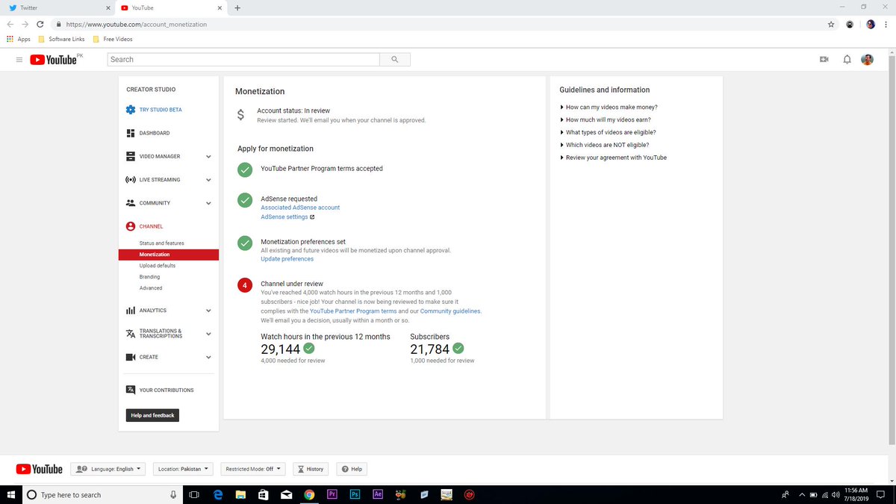Select Monetization in the sidebar
The image size is (896, 504).
(x=169, y=255)
